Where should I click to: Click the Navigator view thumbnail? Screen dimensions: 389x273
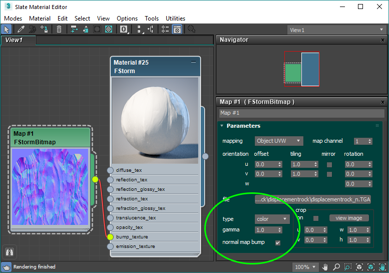click(302, 69)
